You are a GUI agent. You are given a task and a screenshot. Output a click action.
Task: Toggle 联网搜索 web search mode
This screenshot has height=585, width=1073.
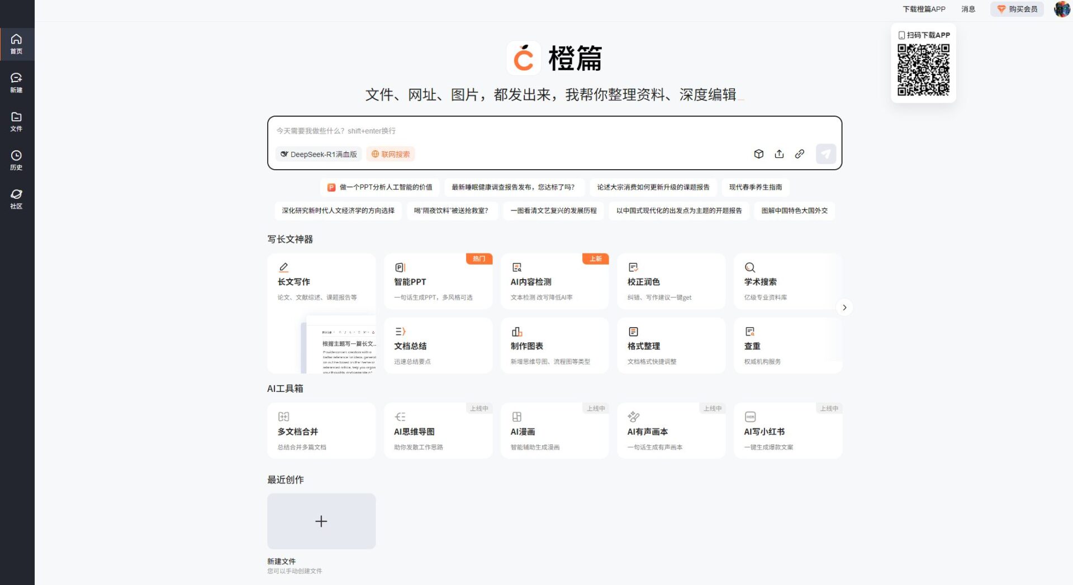pyautogui.click(x=390, y=154)
